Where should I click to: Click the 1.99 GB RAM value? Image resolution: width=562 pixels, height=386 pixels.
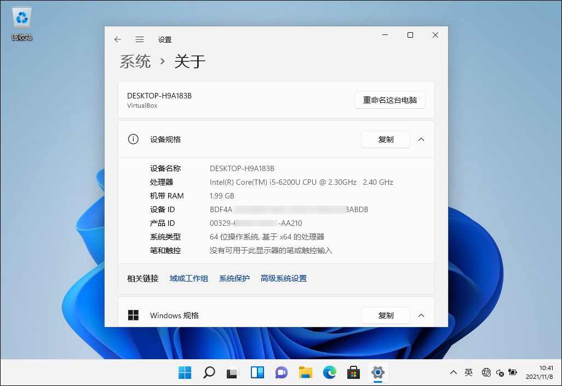(x=222, y=196)
